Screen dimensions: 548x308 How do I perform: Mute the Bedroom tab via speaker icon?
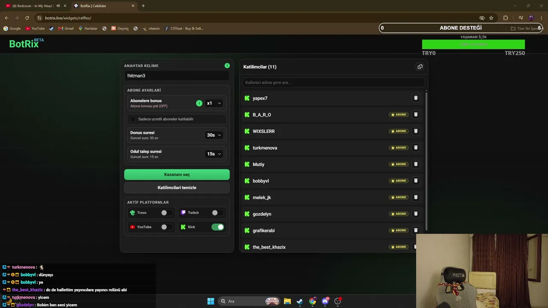pos(58,6)
